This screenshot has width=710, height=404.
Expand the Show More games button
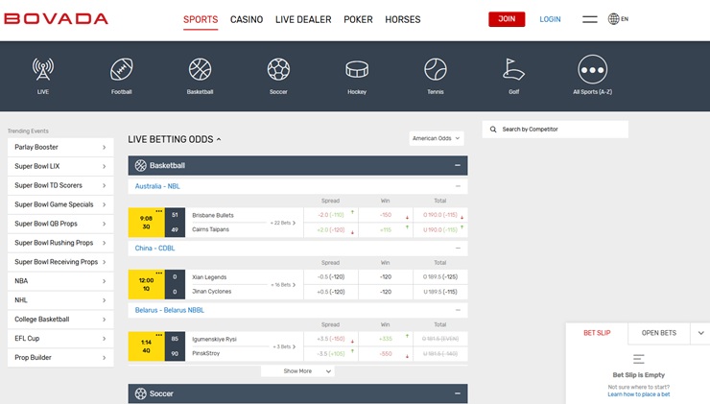pos(297,370)
